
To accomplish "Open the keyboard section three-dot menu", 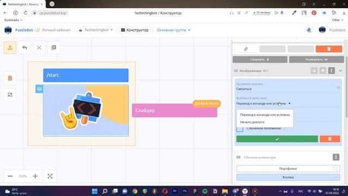I will [336, 157].
